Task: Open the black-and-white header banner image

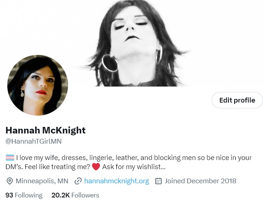Action: (132, 43)
